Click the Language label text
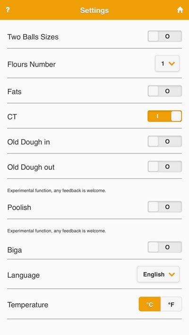189x335 pixels. 24,275
